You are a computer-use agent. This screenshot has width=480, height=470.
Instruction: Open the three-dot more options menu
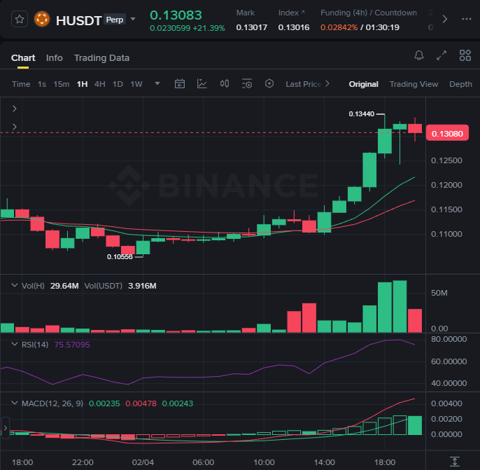[x=467, y=20]
